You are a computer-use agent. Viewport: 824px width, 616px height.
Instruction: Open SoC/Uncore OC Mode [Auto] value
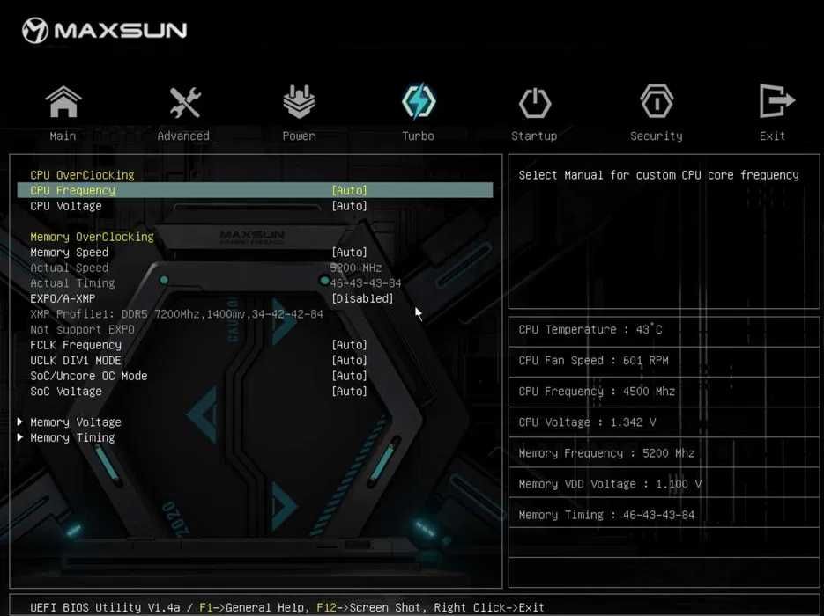(350, 376)
